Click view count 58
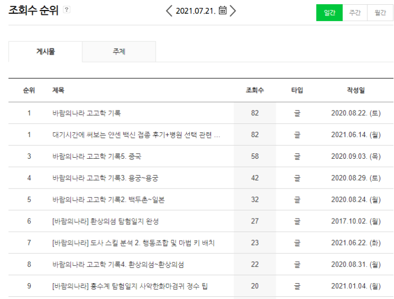Viewport: 394px width, 299px height. pos(255,156)
